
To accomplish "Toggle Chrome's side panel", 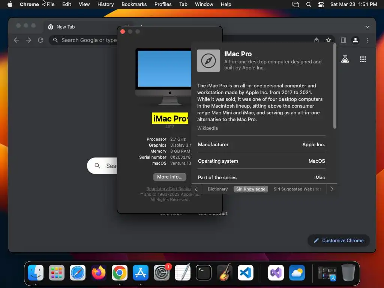I will (343, 40).
